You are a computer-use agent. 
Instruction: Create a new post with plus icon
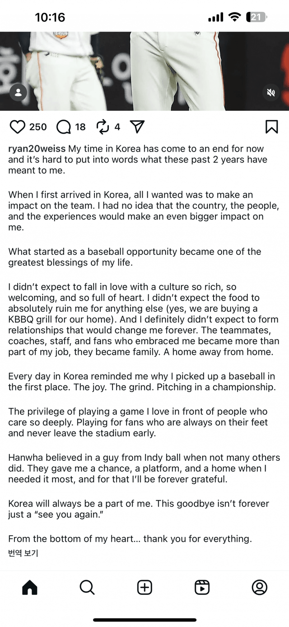(x=144, y=587)
